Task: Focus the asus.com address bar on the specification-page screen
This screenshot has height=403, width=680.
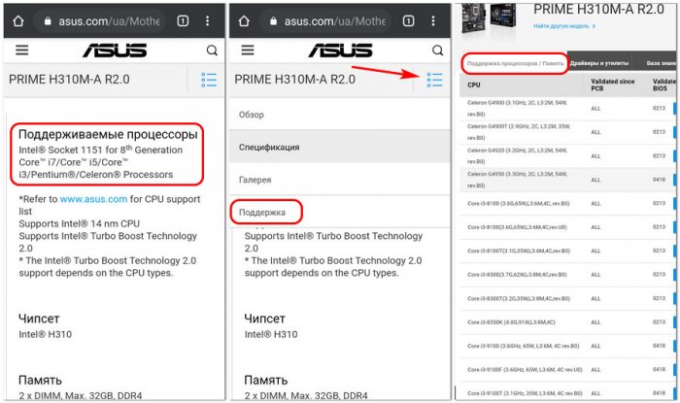Action: (101, 20)
